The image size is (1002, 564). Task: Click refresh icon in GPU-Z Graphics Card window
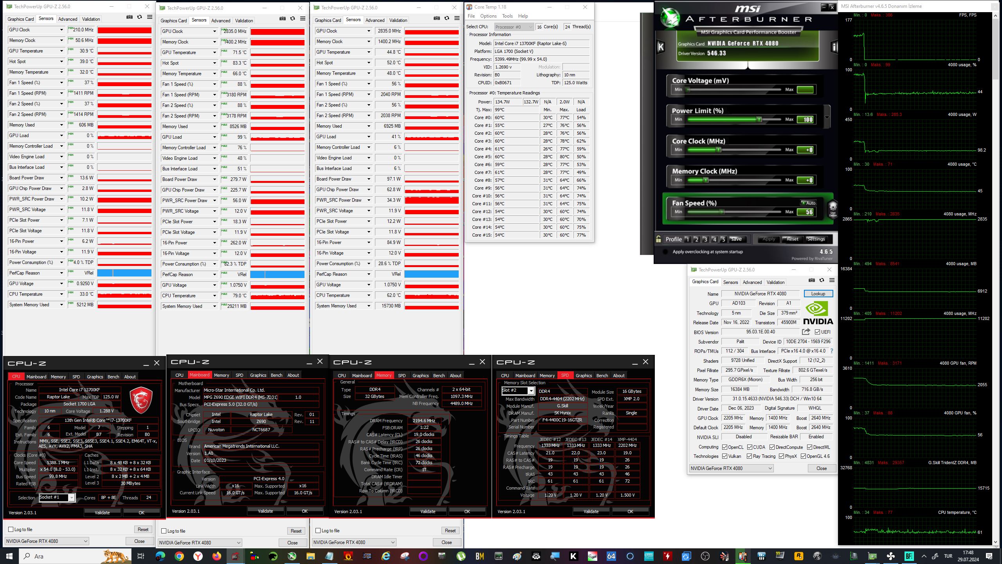[822, 280]
